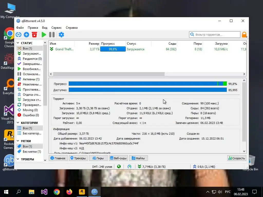Select the Moving (0) filter
The width and height of the screenshot is (263, 197).
[30, 110]
